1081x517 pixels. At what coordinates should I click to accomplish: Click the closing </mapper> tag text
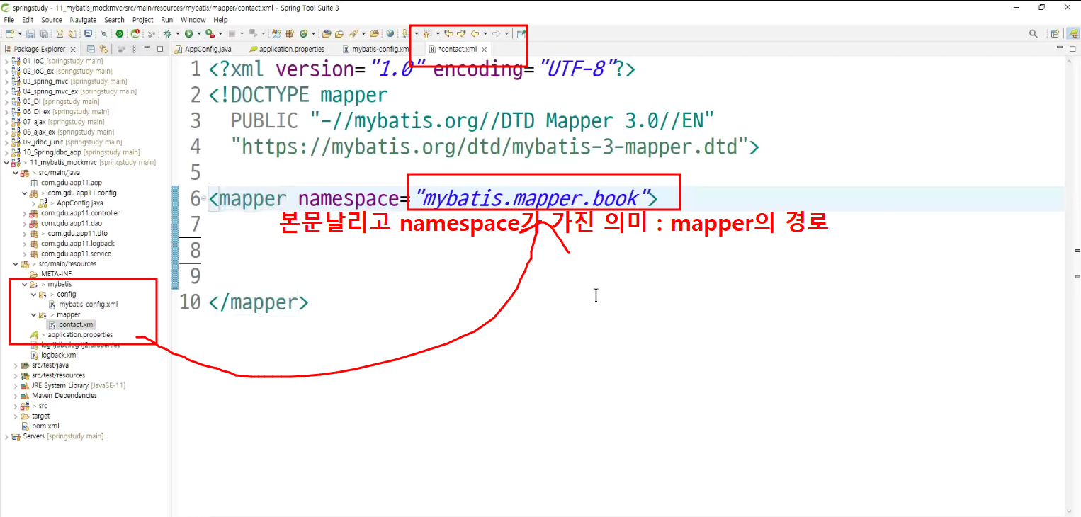point(259,302)
